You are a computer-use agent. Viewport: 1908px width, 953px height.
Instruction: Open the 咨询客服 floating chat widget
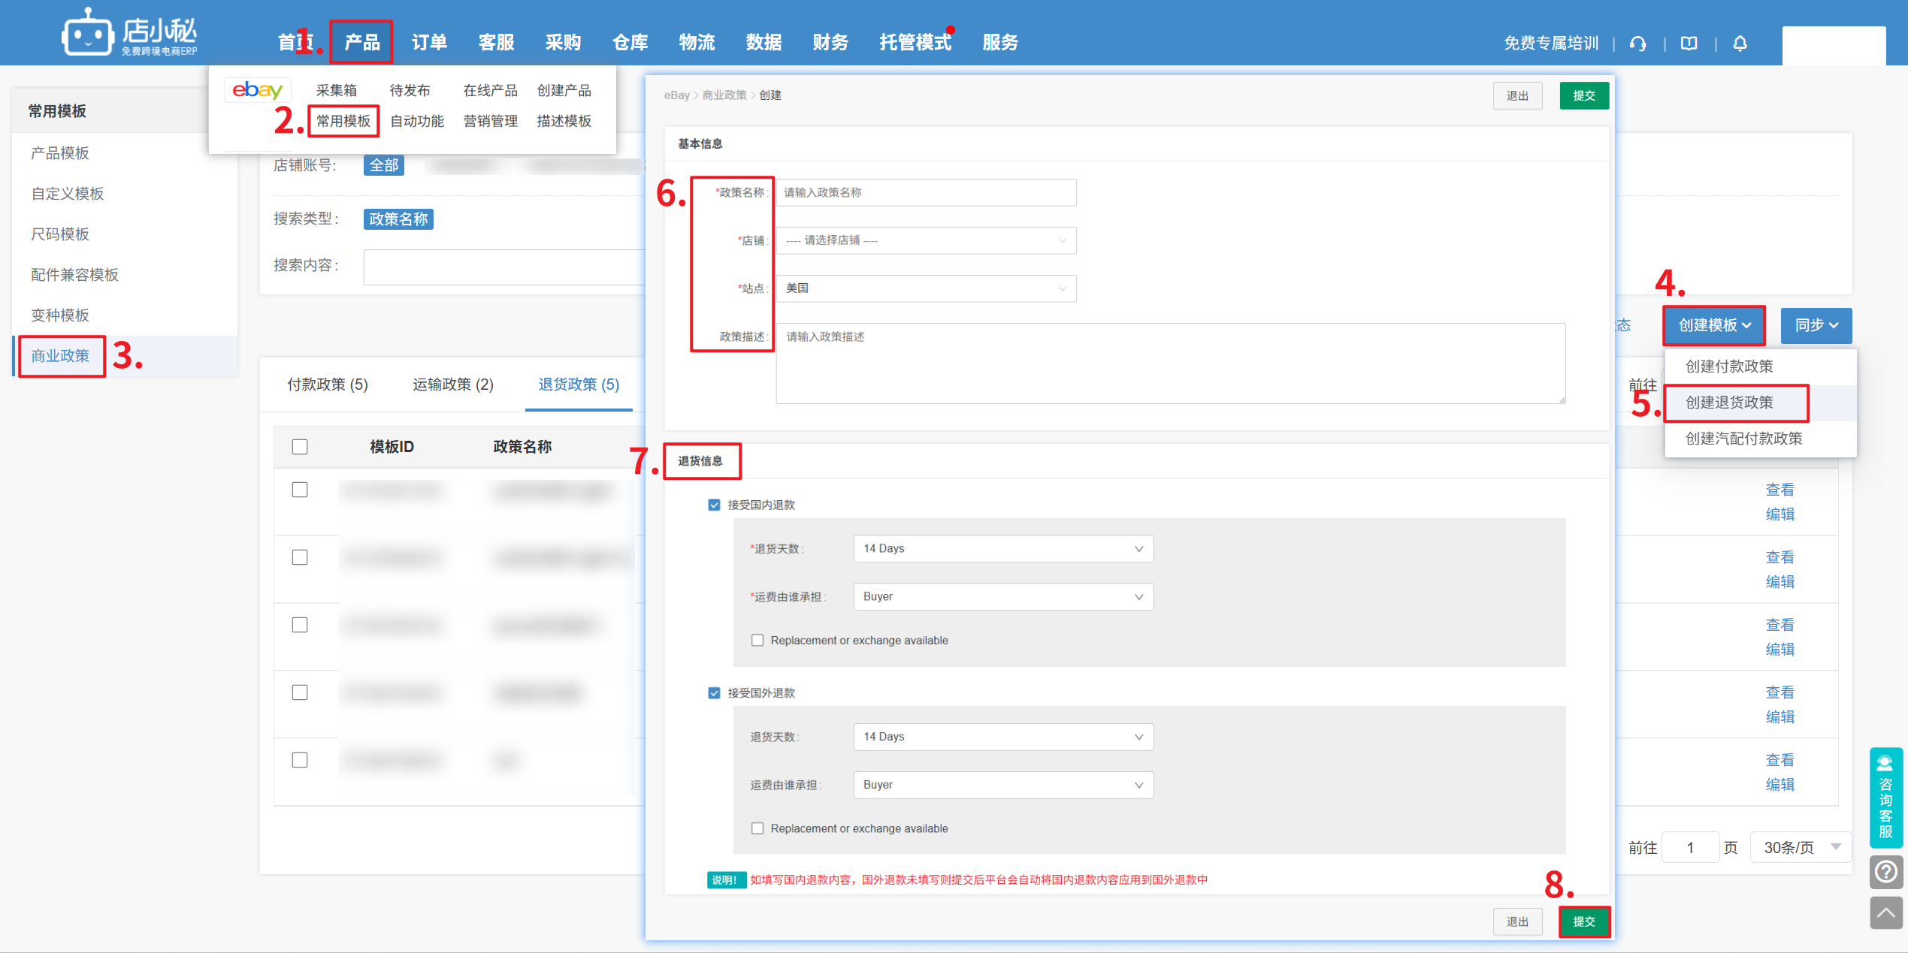click(1885, 798)
